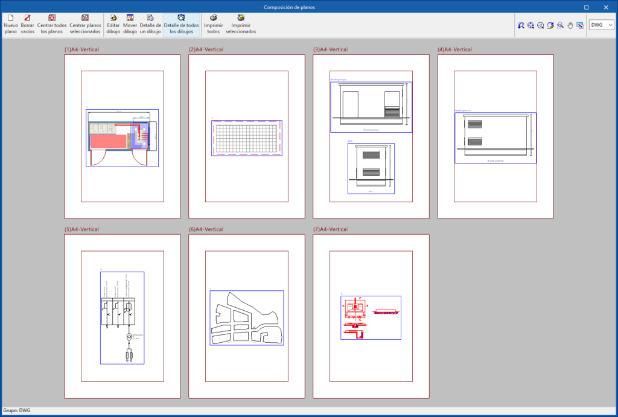The width and height of the screenshot is (618, 417).
Task: Choose Centrar planos seleccionados
Action: [85, 24]
